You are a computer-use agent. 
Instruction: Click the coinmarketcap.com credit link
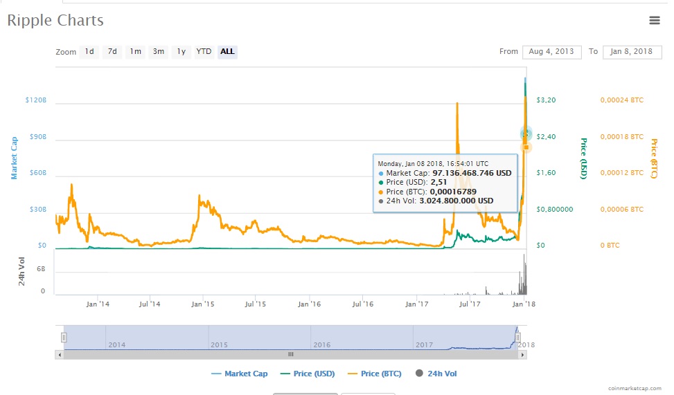click(x=635, y=388)
